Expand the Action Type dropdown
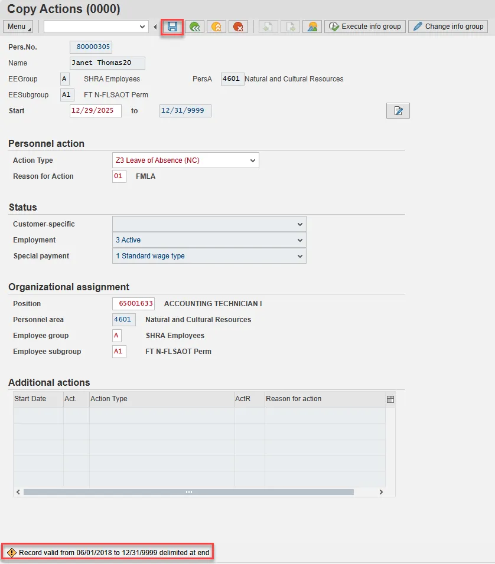This screenshot has width=495, height=564. tap(253, 160)
